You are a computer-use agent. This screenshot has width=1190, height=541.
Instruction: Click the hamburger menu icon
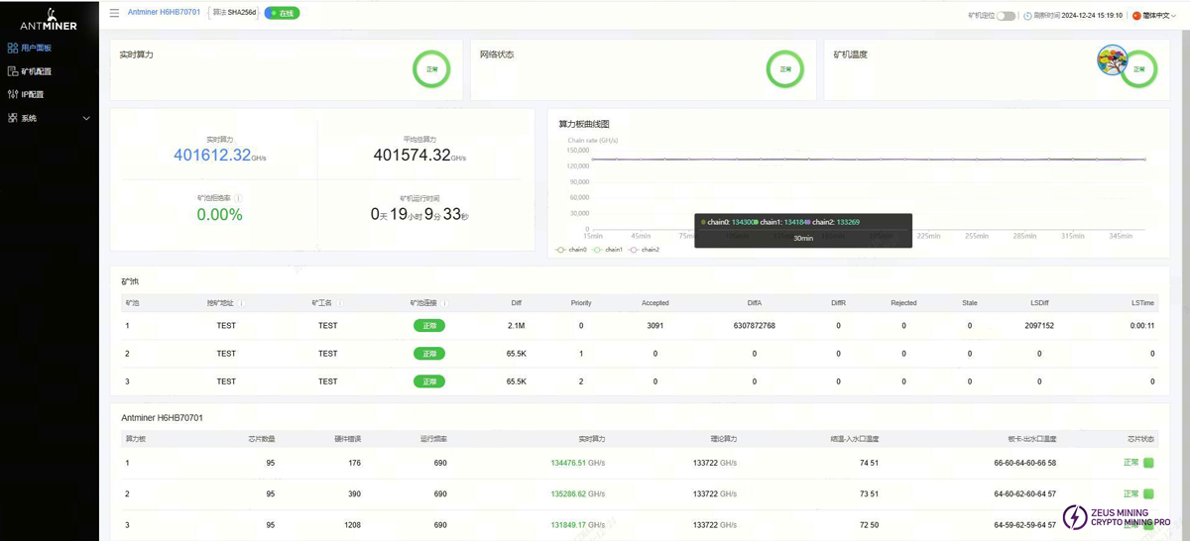pyautogui.click(x=114, y=13)
